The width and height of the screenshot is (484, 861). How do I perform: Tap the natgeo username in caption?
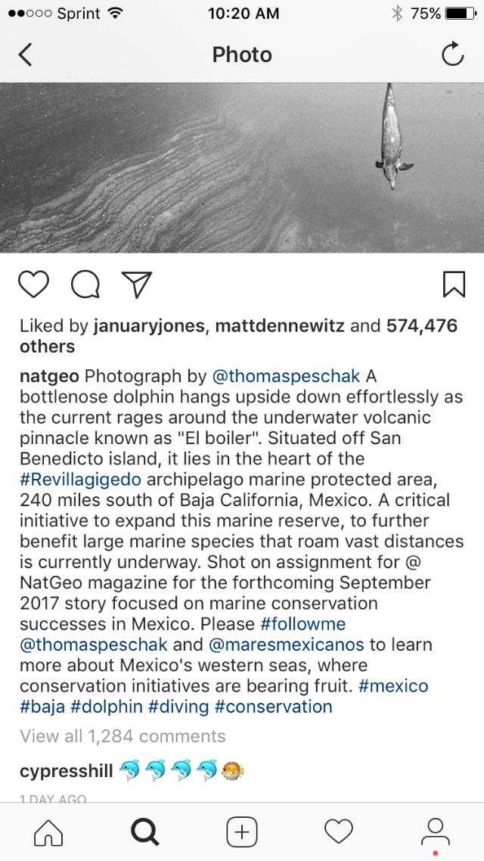(50, 376)
